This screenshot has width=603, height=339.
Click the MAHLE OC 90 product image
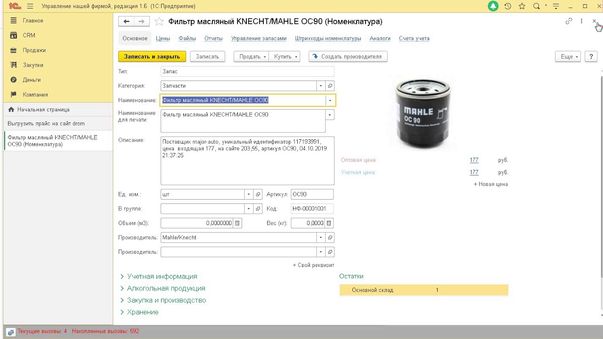click(x=422, y=113)
